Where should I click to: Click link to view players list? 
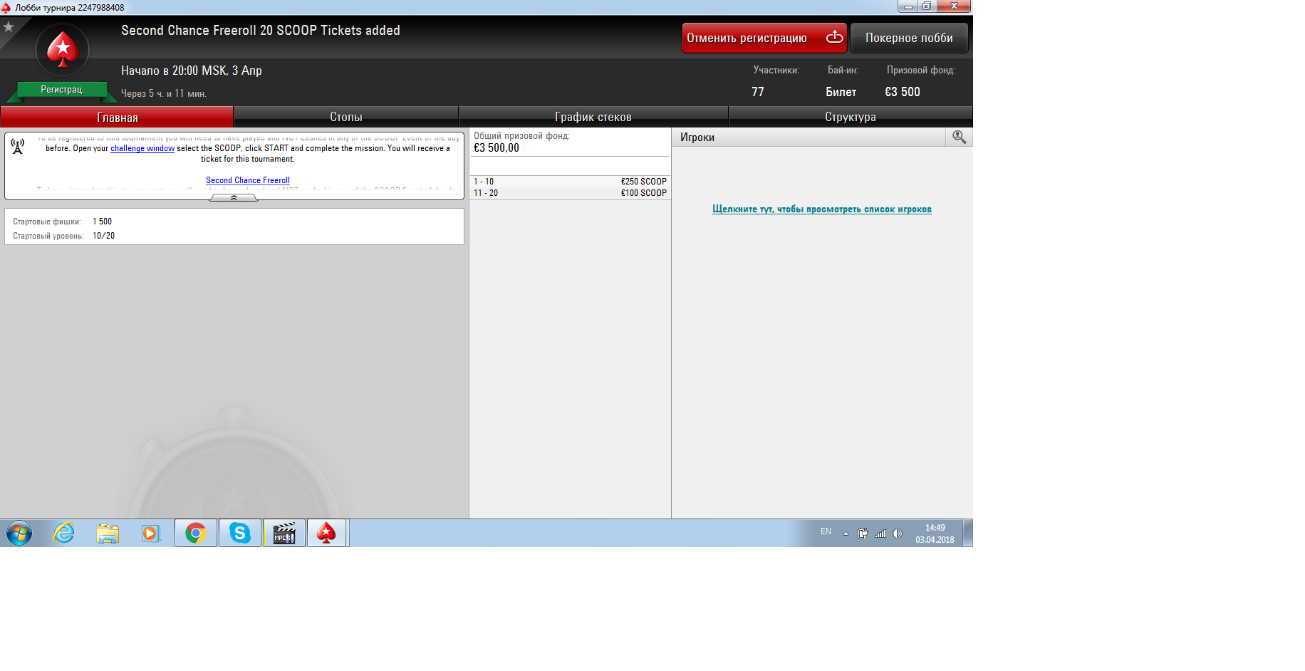pyautogui.click(x=822, y=209)
